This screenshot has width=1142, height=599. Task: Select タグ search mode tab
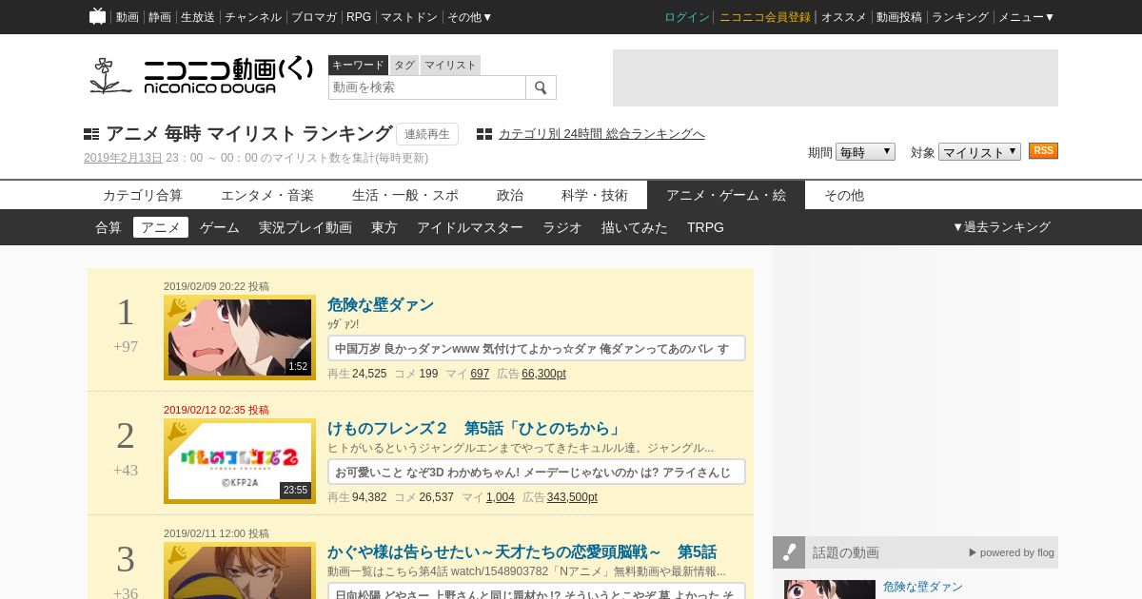coord(404,65)
